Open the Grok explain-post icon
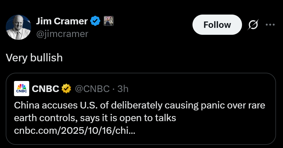 click(253, 25)
